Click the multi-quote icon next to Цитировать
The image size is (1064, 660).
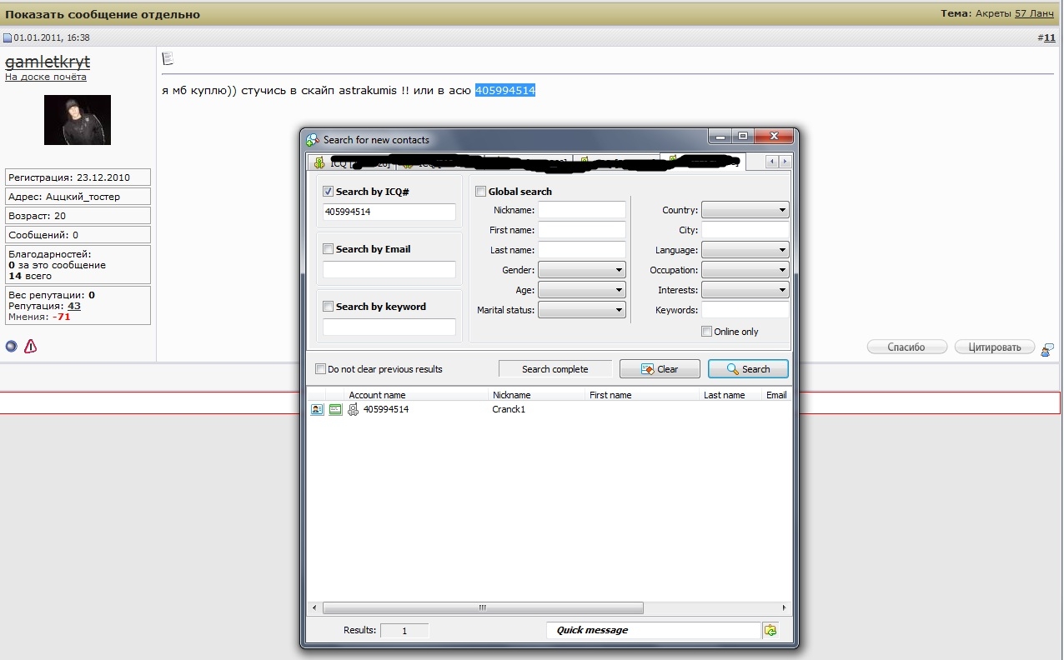pos(1047,348)
